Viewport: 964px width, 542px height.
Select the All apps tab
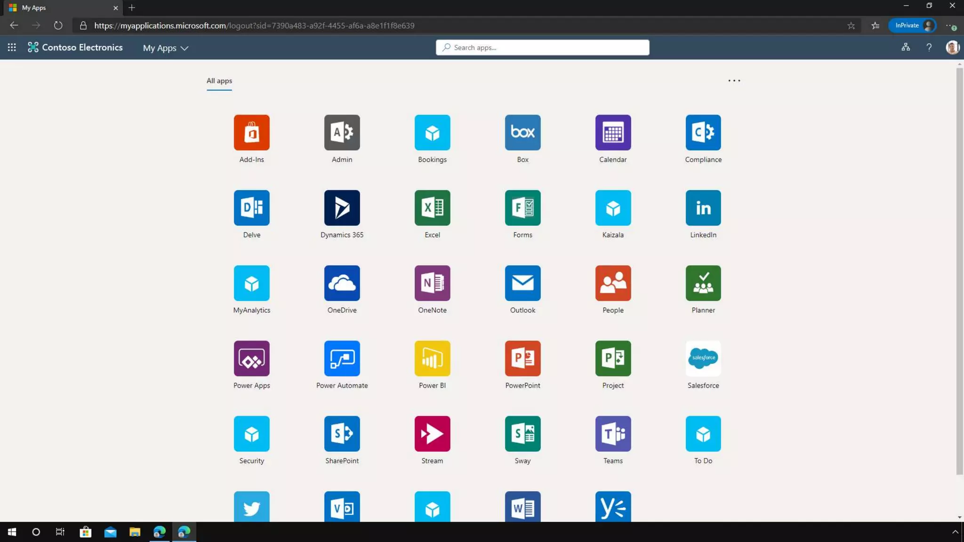pos(219,81)
